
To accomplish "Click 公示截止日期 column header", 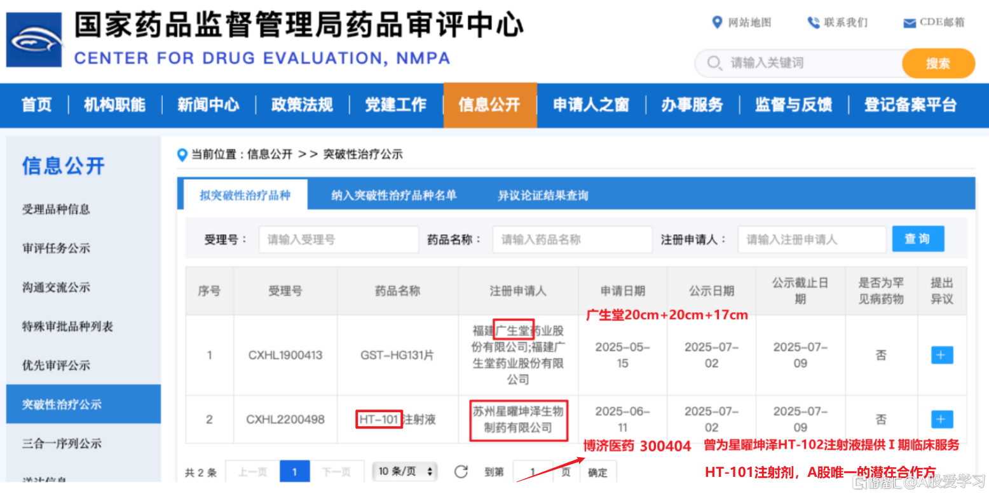I will [800, 291].
